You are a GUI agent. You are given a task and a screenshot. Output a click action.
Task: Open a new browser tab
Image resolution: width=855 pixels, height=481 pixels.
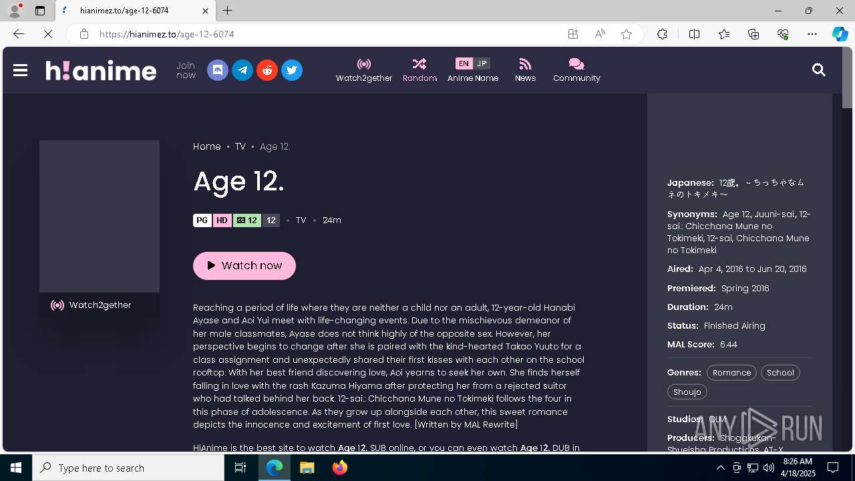pos(228,11)
